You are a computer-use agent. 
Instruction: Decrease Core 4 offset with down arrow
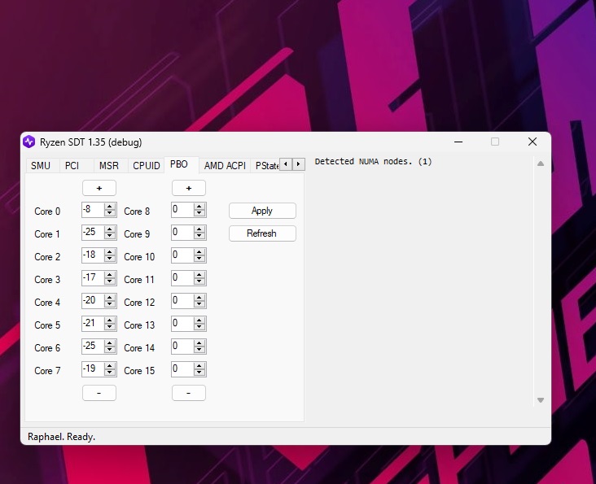(110, 304)
